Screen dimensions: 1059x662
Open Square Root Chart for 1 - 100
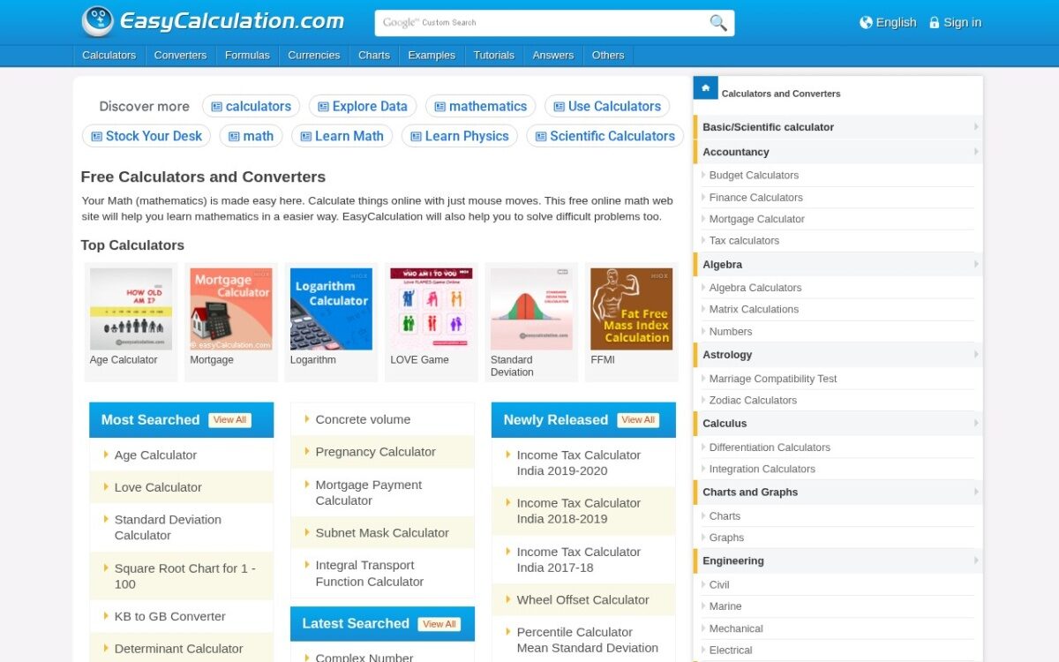185,576
